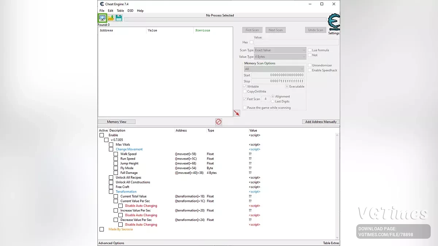Screen dimensions: 438x246
Task: Click the Previous column header
Action: [x=213, y=30]
